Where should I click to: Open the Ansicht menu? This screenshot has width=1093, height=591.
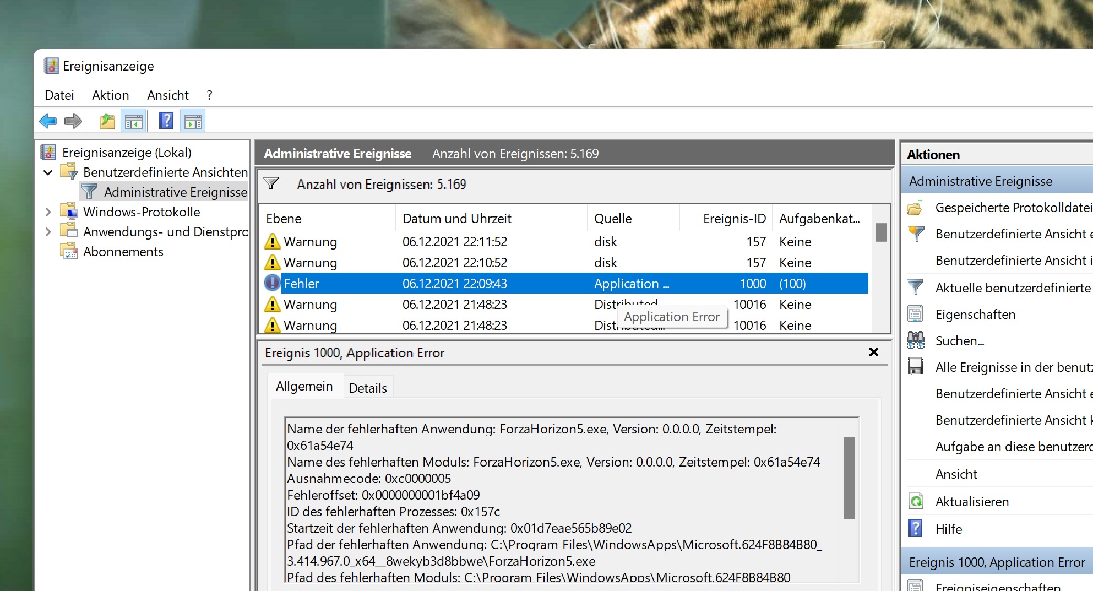[x=168, y=95]
